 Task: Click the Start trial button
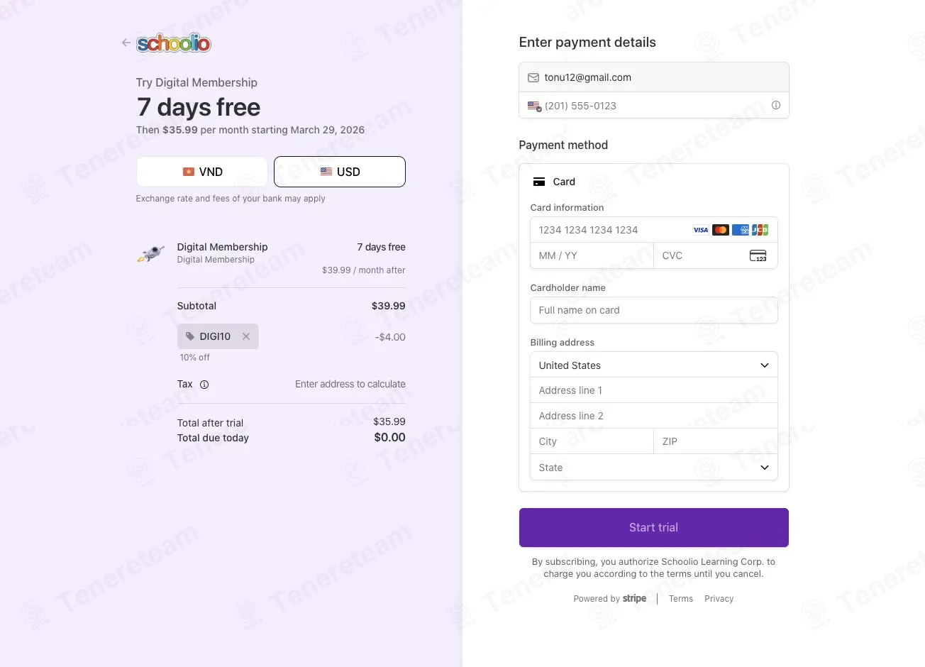[x=654, y=527]
